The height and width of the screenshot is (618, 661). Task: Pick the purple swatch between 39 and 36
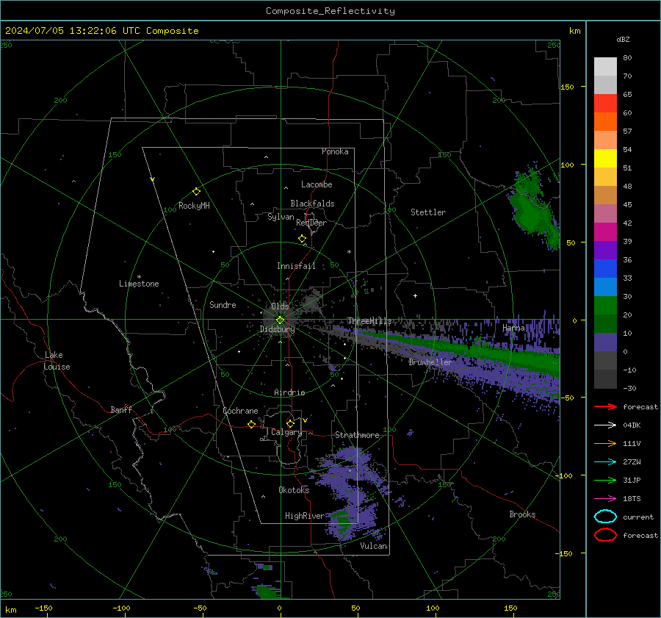(x=605, y=251)
